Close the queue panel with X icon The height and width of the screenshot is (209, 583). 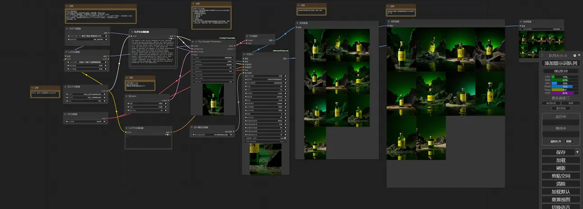(579, 55)
